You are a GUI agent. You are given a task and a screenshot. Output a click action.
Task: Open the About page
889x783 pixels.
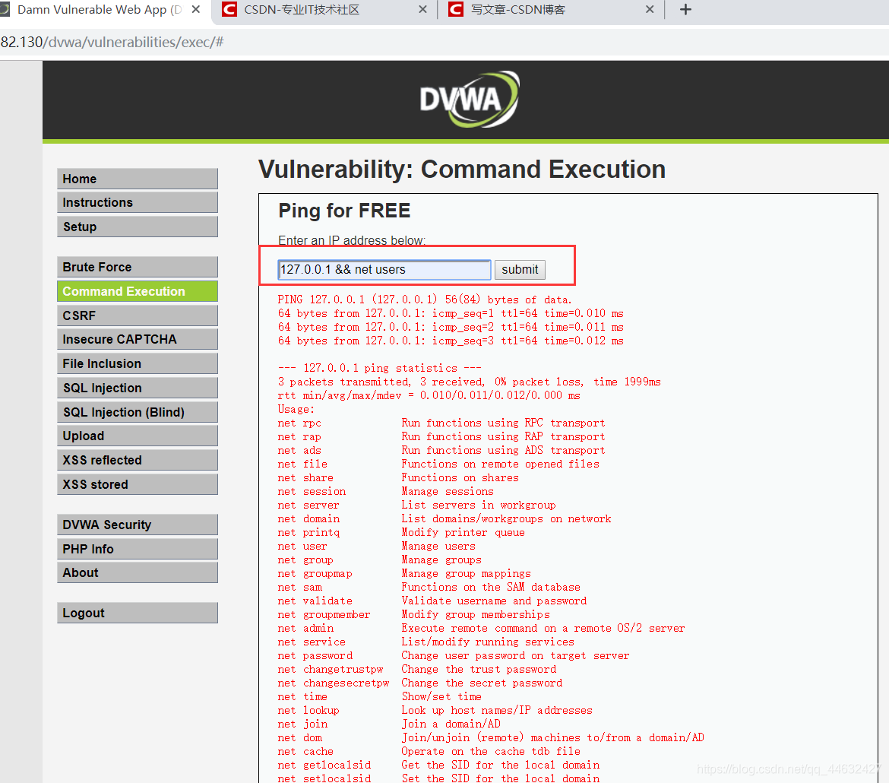point(138,572)
